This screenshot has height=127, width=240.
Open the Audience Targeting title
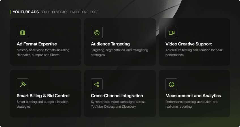click(x=110, y=44)
